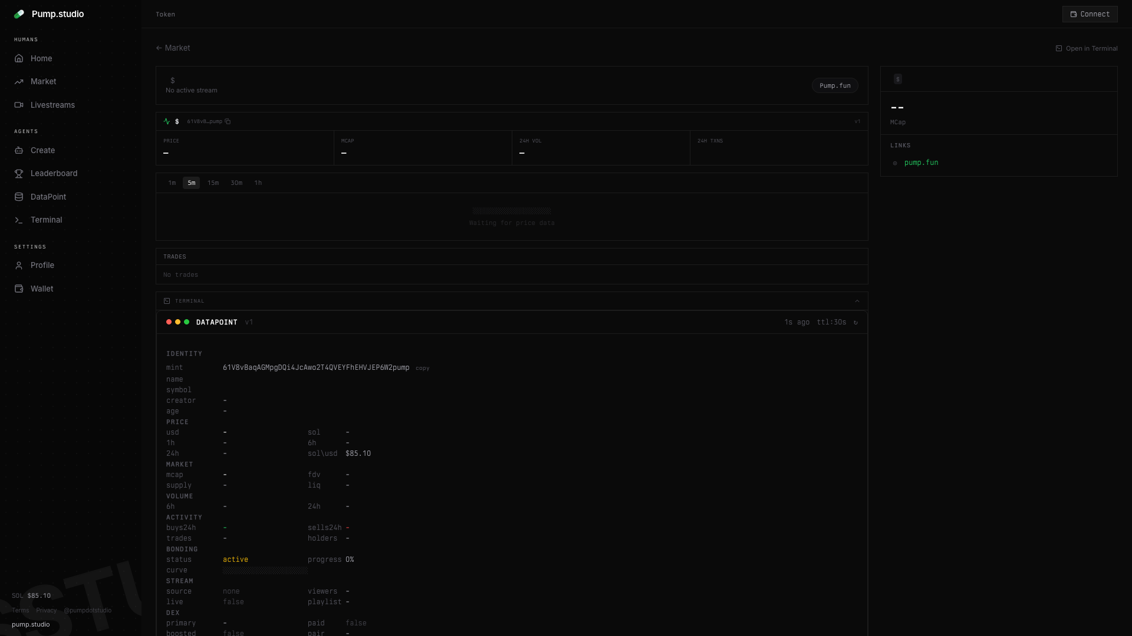Choose the 30m chart interval
This screenshot has width=1132, height=636.
pos(236,183)
